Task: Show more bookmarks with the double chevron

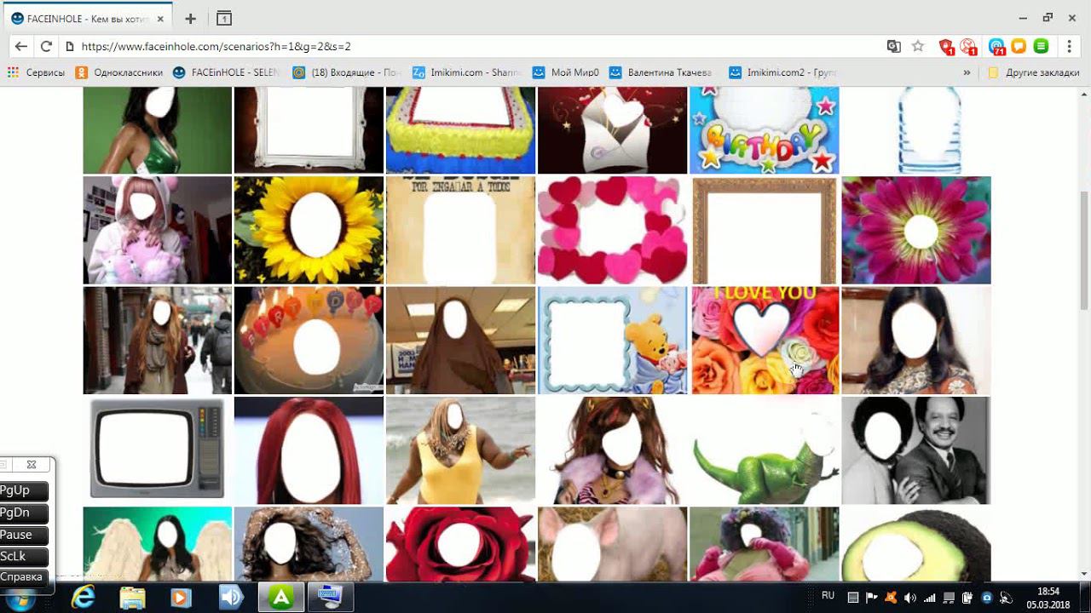Action: coord(967,72)
